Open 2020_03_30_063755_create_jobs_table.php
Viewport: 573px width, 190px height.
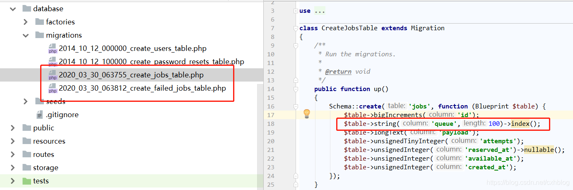click(x=131, y=75)
